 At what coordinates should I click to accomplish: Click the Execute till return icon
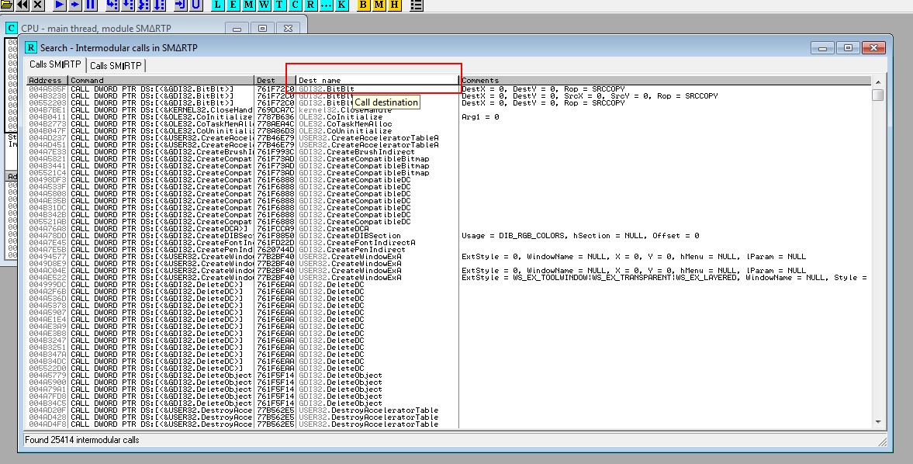181,5
